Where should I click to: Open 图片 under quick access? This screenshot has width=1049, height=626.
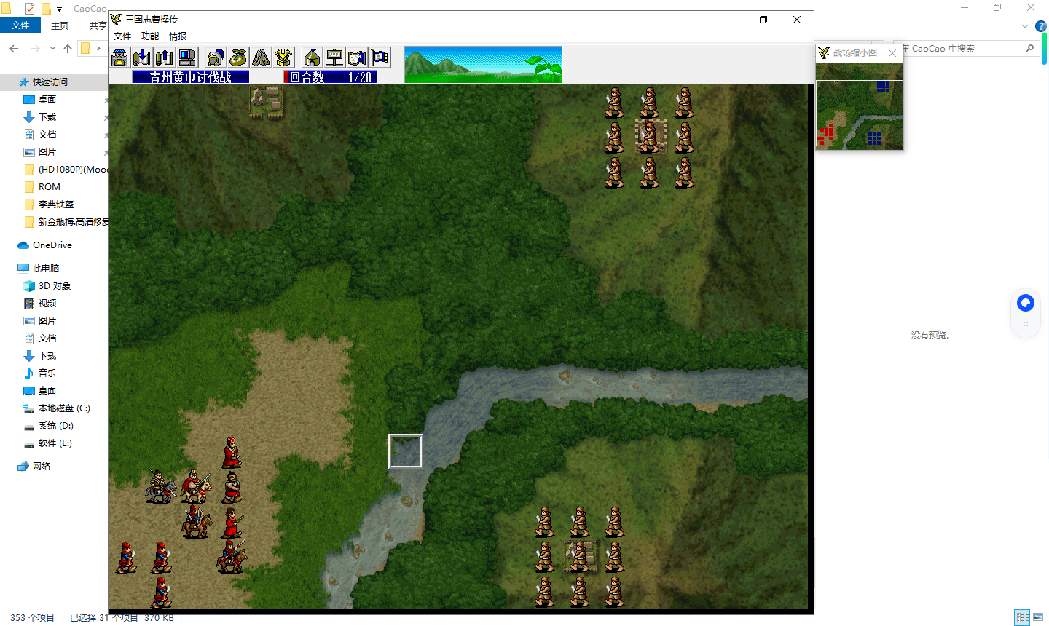point(47,152)
